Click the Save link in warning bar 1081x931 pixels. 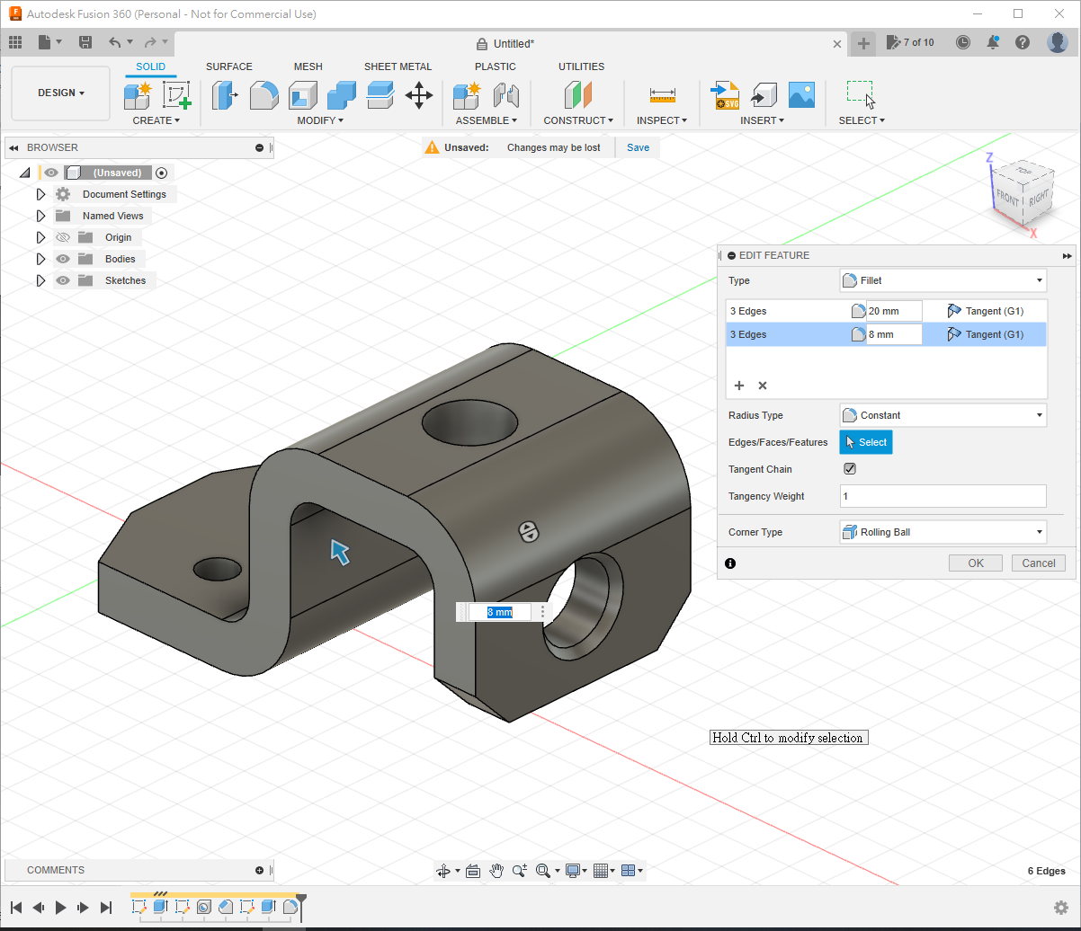coord(638,147)
